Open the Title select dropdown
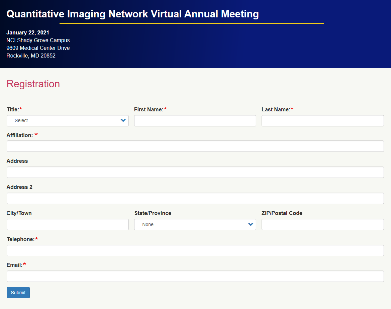The height and width of the screenshot is (309, 391). pos(68,121)
